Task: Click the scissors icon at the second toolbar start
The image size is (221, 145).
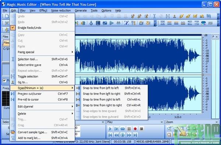Action: coord(7,23)
